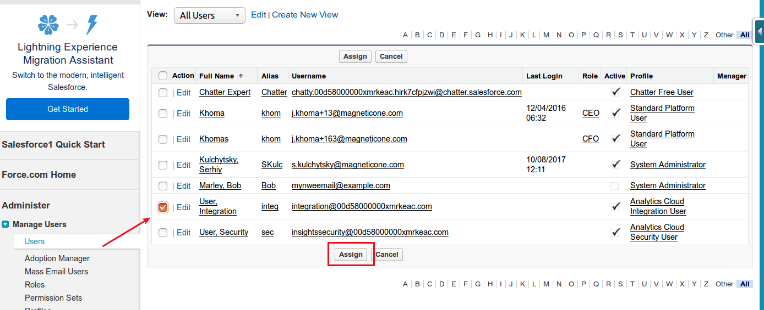Select All in top alphabet bar

click(x=745, y=35)
